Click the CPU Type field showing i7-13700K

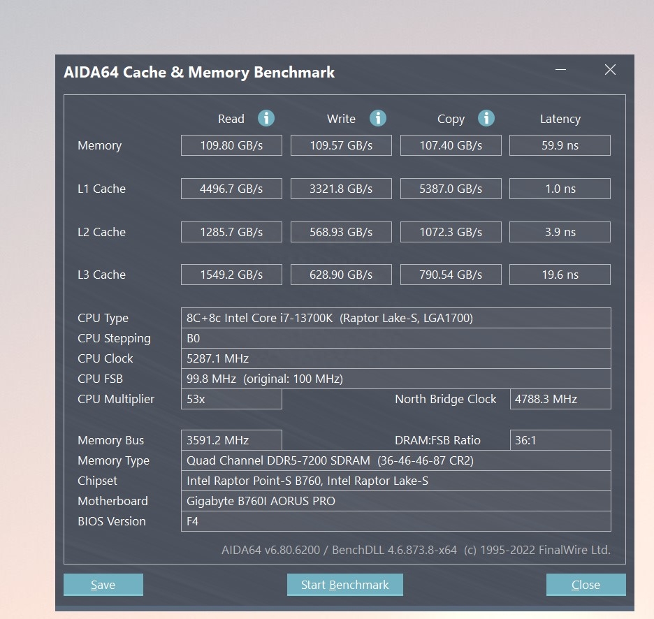[395, 318]
